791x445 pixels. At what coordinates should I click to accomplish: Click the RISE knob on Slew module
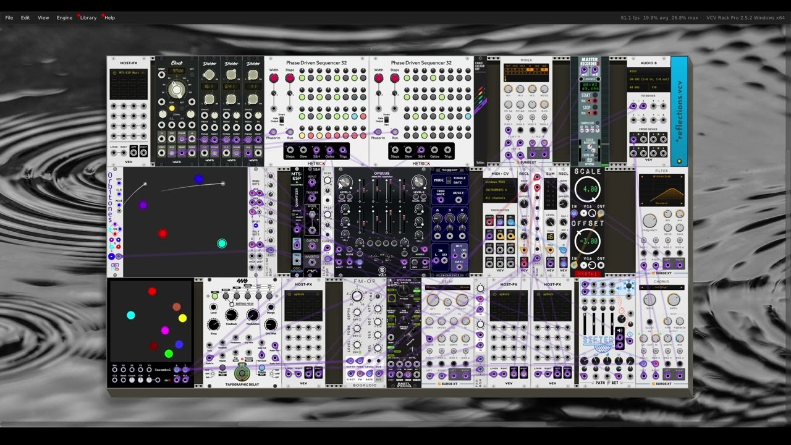tap(328, 181)
